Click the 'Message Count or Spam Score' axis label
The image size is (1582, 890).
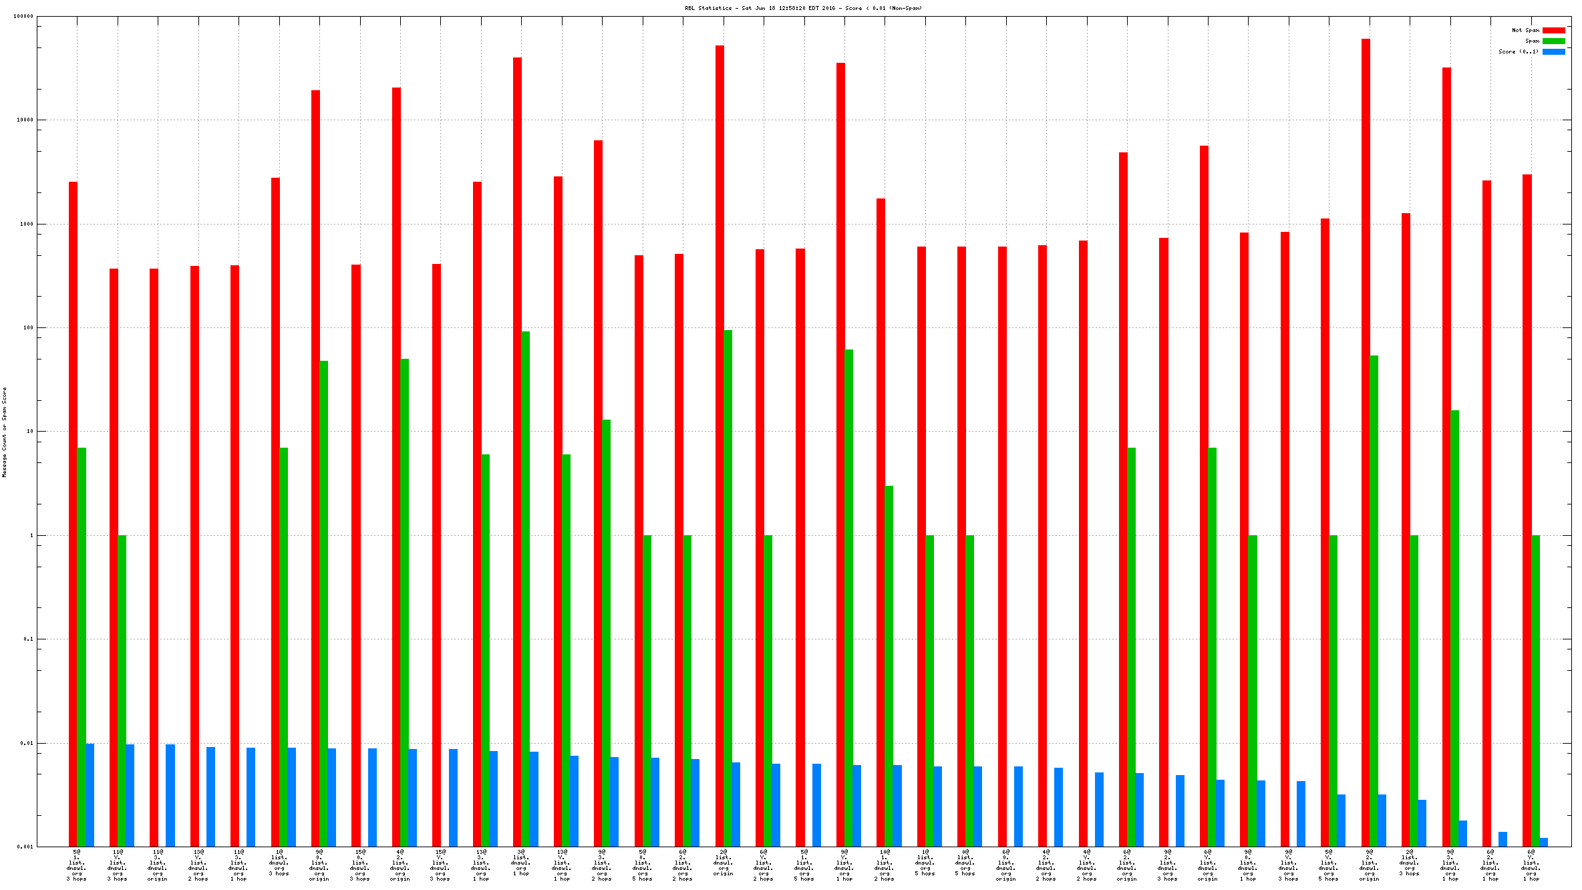coord(4,432)
